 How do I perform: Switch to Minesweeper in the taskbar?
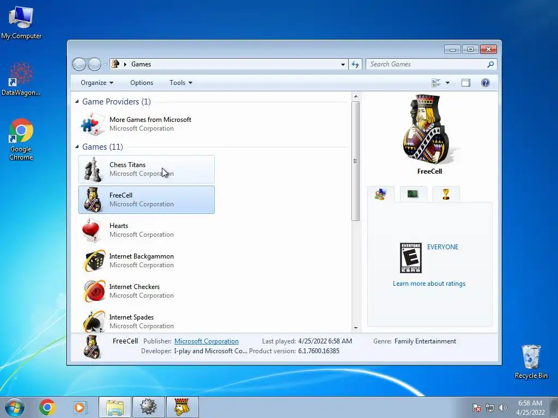pyautogui.click(x=148, y=407)
